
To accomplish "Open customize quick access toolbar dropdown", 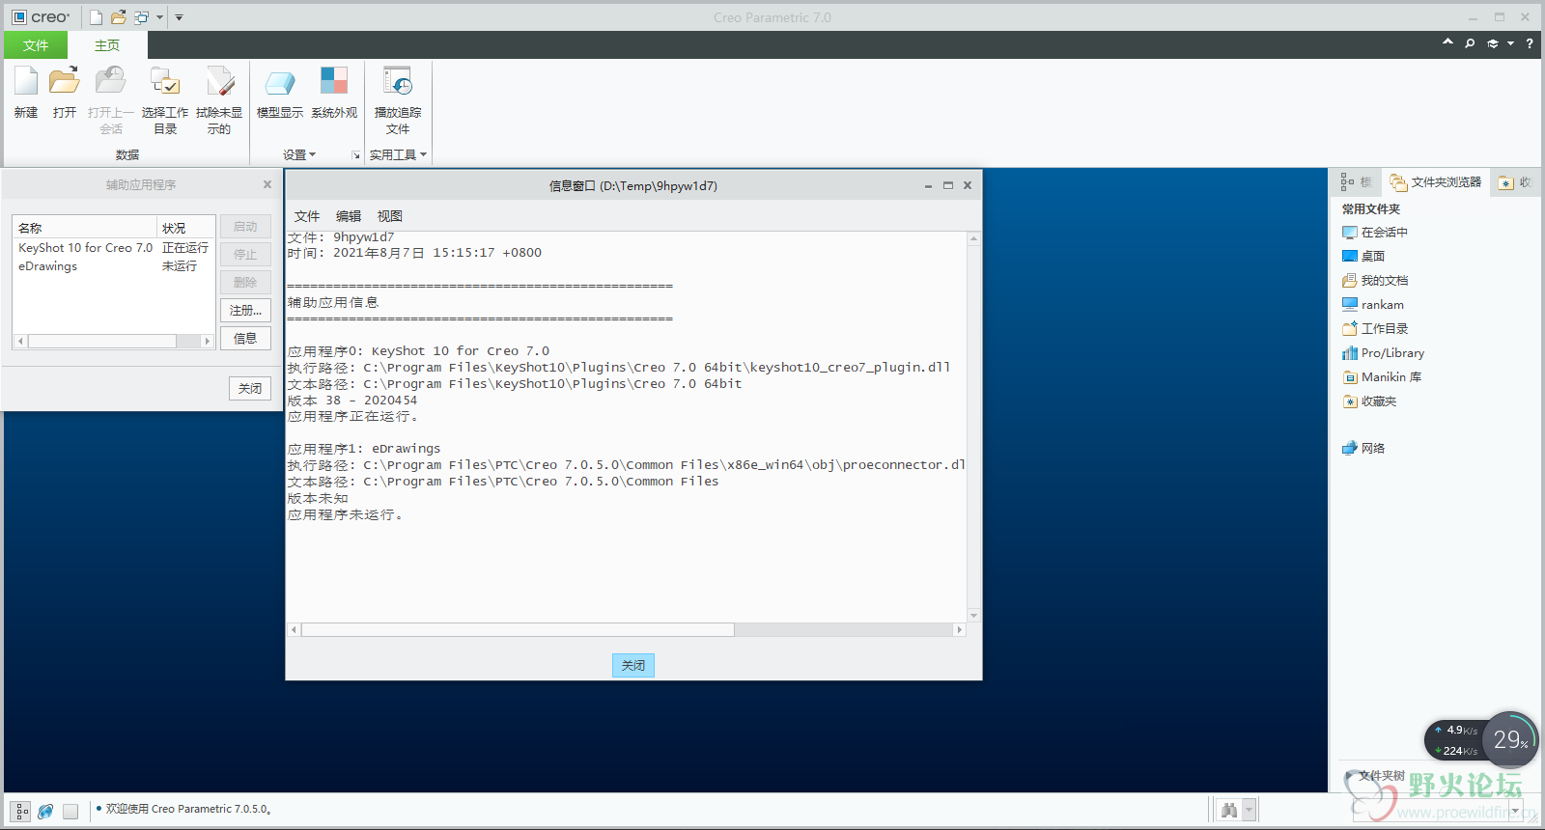I will point(179,17).
